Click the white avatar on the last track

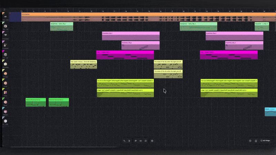pos(6,121)
